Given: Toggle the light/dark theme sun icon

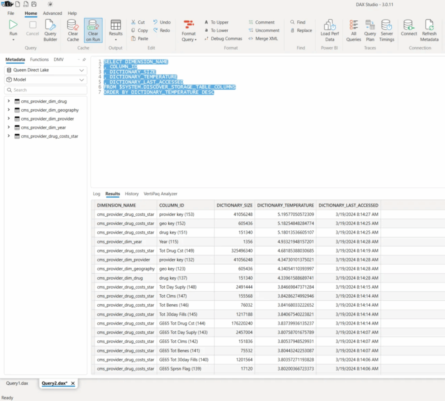Looking at the screenshot, I should point(50,4).
